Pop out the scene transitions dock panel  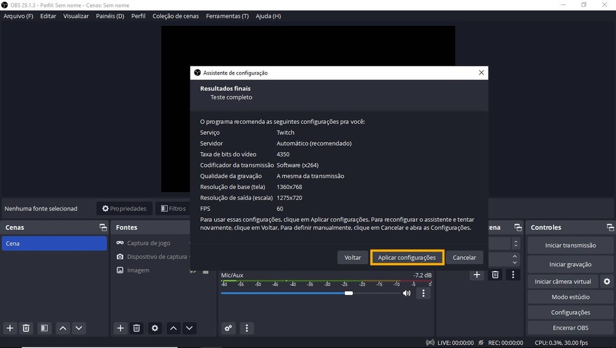pyautogui.click(x=518, y=227)
